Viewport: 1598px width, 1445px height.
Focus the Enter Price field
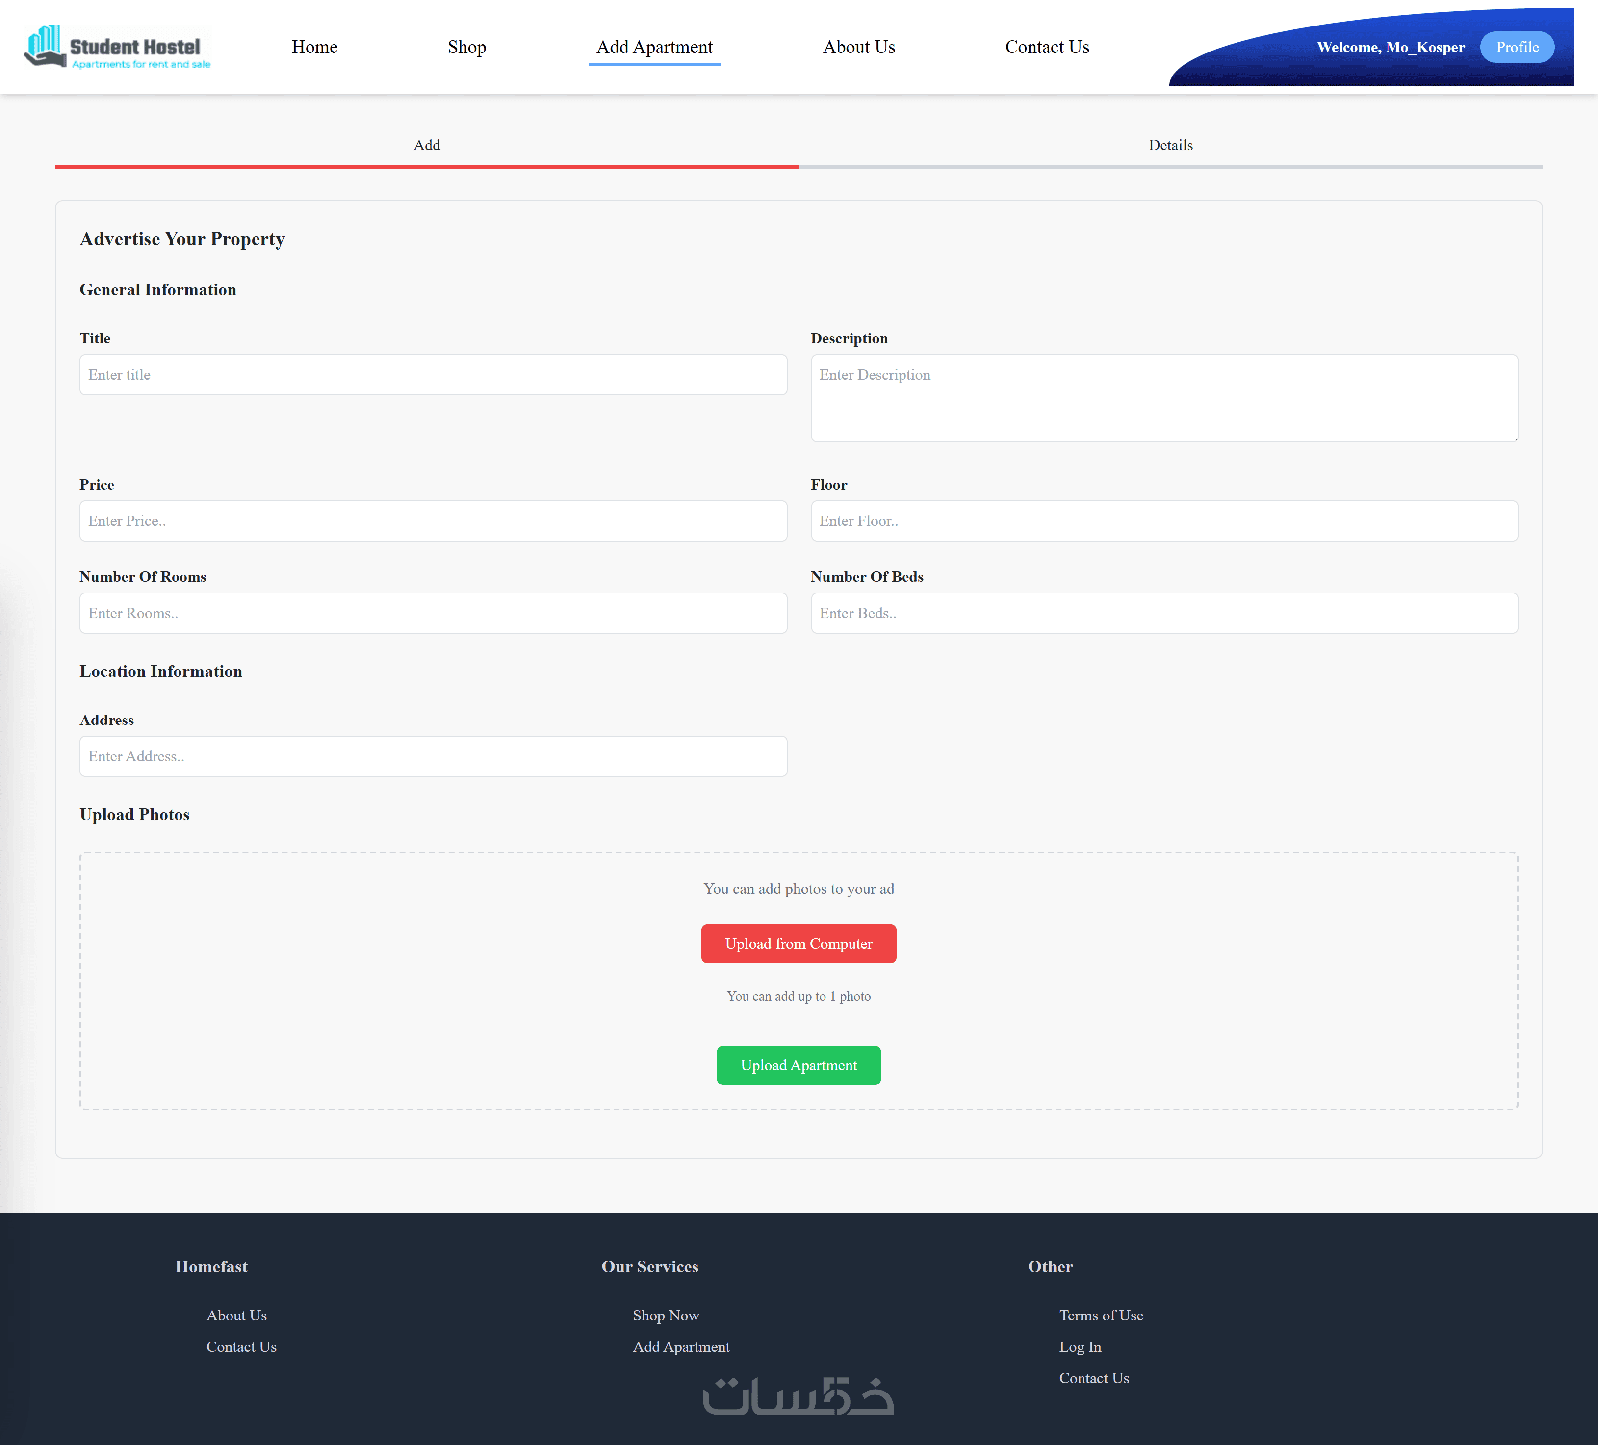point(433,521)
